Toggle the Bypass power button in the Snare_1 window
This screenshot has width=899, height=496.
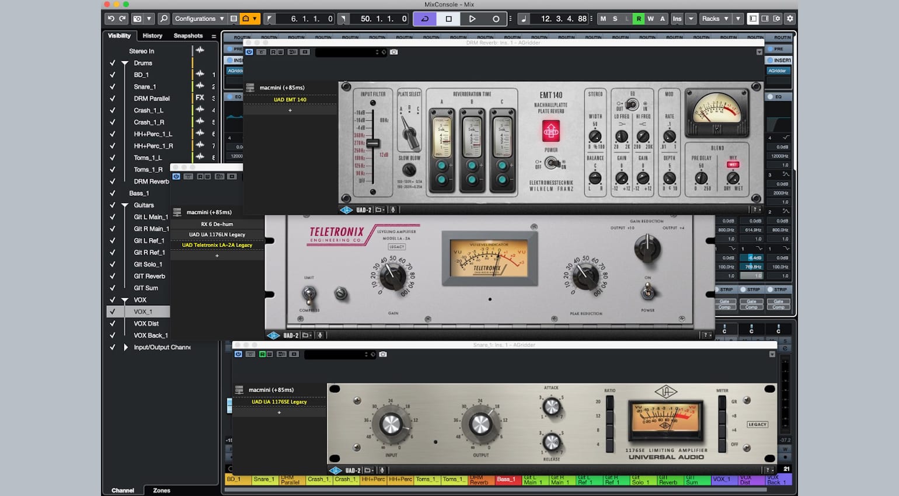(x=238, y=354)
